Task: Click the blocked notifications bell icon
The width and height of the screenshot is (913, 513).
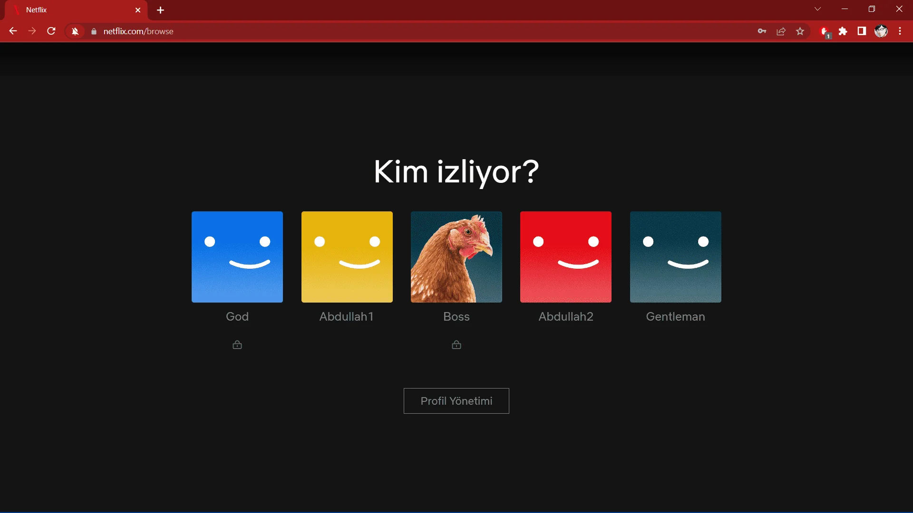Action: pyautogui.click(x=75, y=31)
